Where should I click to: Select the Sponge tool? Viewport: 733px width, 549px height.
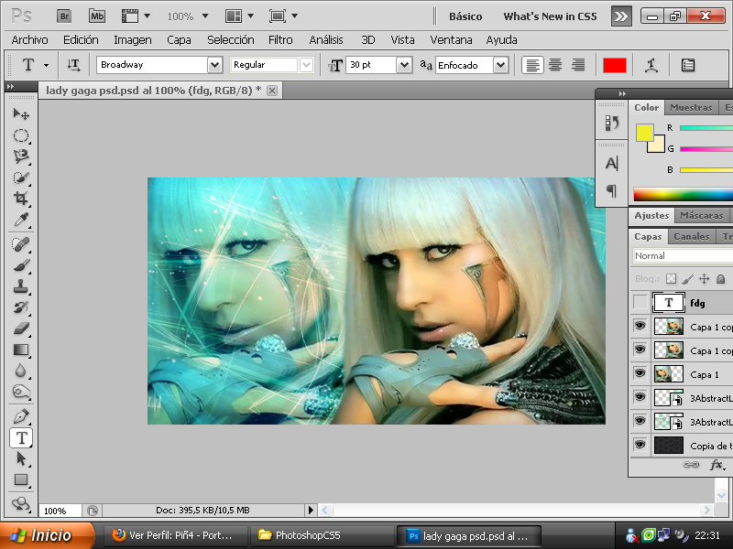click(21, 392)
